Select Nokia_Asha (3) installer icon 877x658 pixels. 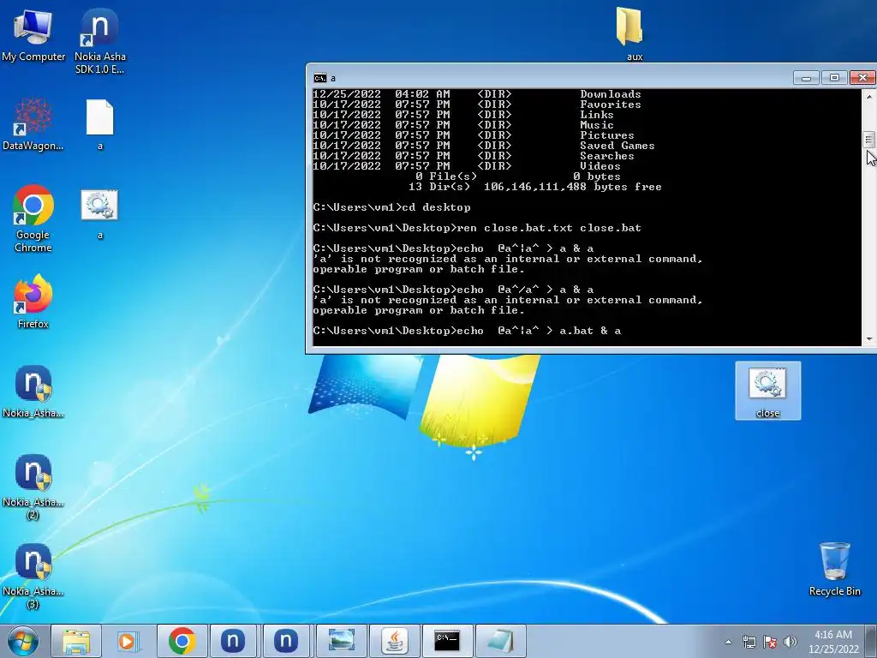click(x=33, y=575)
